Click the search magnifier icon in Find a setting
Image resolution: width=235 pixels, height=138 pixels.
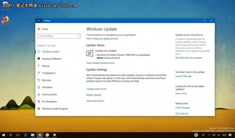click(x=78, y=36)
